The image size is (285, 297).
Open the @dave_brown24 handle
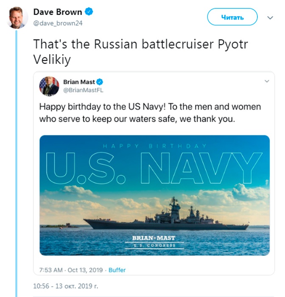(58, 23)
